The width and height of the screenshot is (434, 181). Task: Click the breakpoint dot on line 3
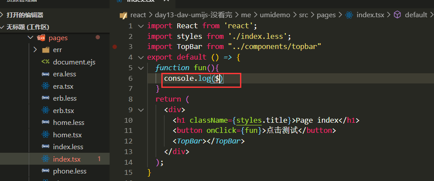click(x=115, y=47)
